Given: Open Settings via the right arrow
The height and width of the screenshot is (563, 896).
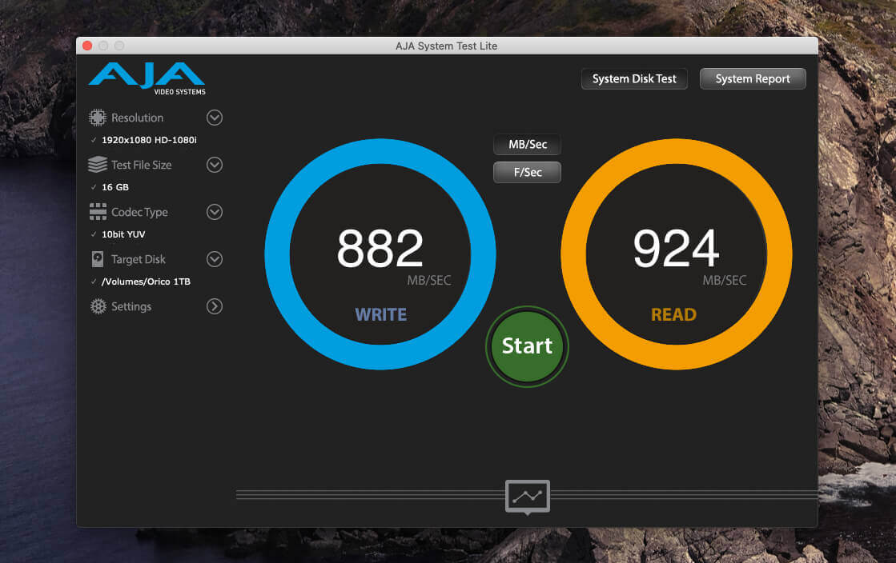Looking at the screenshot, I should point(215,306).
